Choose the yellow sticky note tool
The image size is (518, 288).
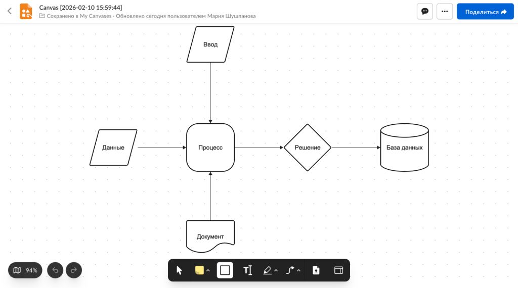coord(199,270)
